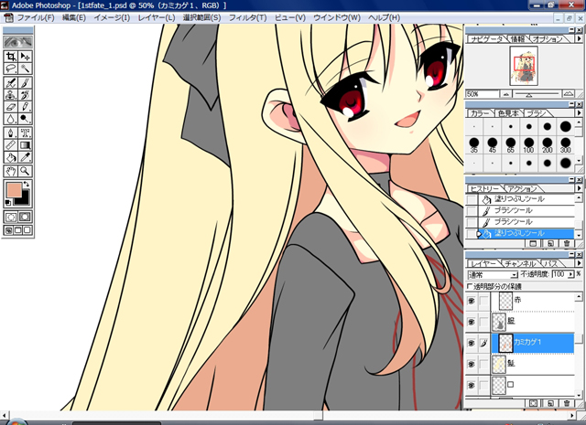Open the Navigator panel flyout menu
586x425 pixels.
[579, 38]
